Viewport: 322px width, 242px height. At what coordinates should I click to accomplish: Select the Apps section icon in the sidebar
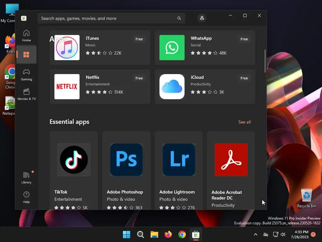click(26, 55)
